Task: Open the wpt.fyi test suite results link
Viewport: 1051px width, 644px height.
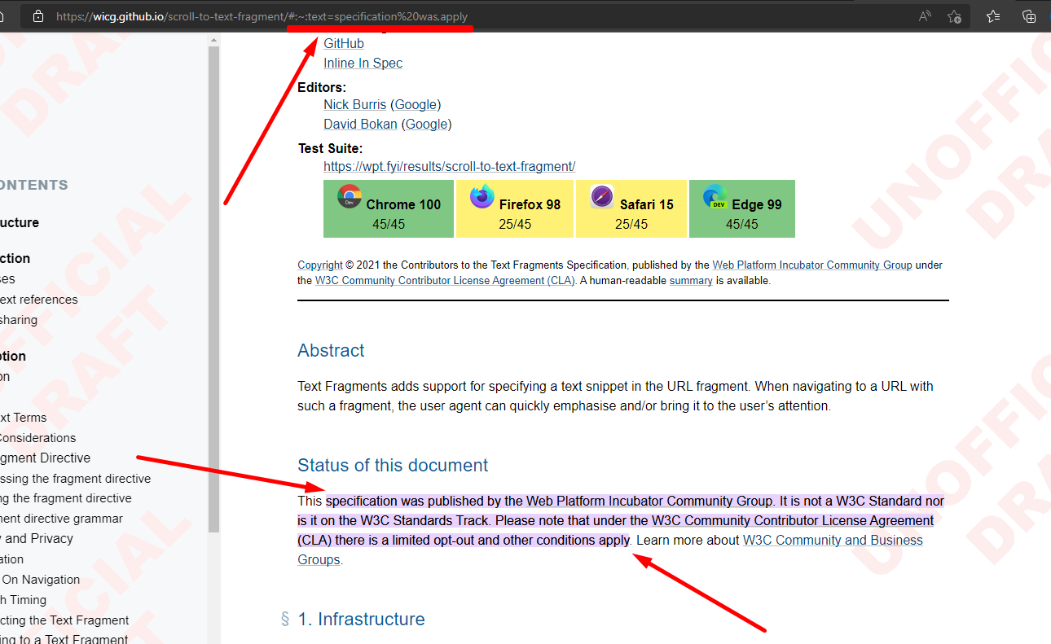Action: (449, 166)
